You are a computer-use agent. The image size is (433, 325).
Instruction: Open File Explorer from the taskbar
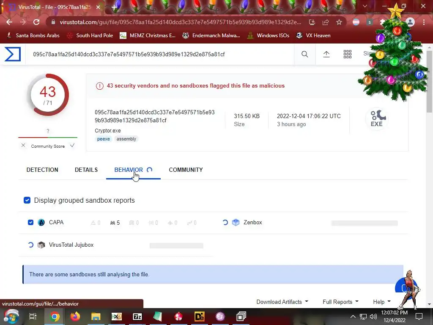coord(96,317)
